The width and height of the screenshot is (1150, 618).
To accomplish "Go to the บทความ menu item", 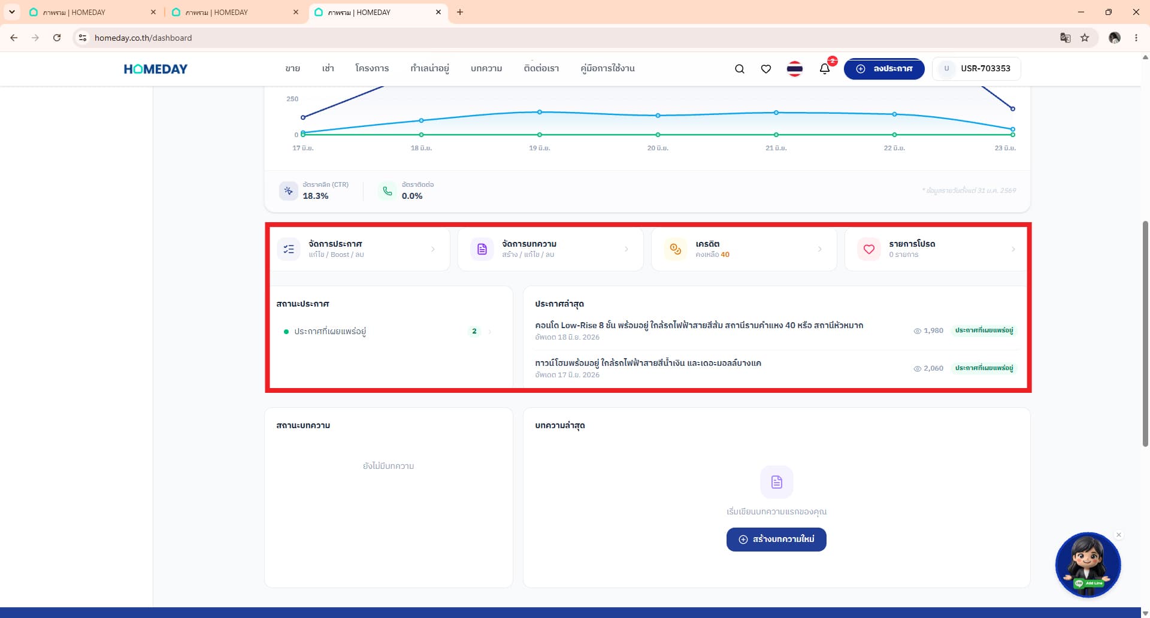I will click(x=486, y=68).
